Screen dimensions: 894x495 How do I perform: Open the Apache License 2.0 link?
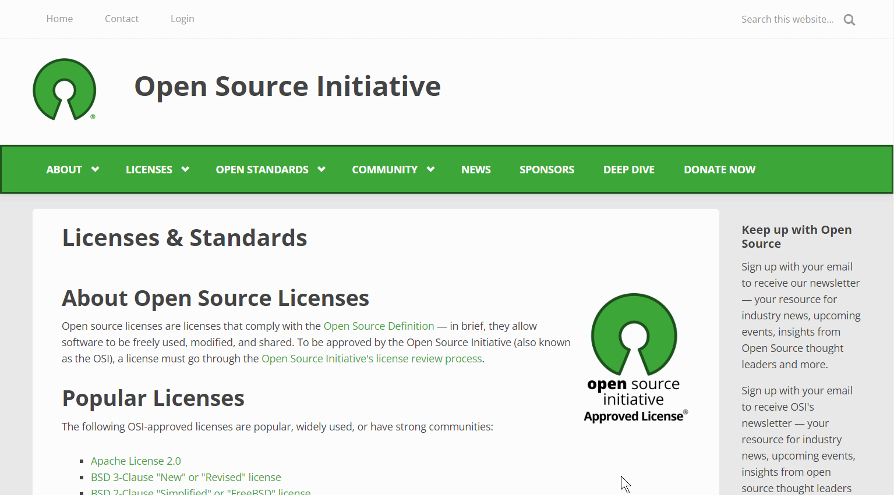tap(136, 461)
